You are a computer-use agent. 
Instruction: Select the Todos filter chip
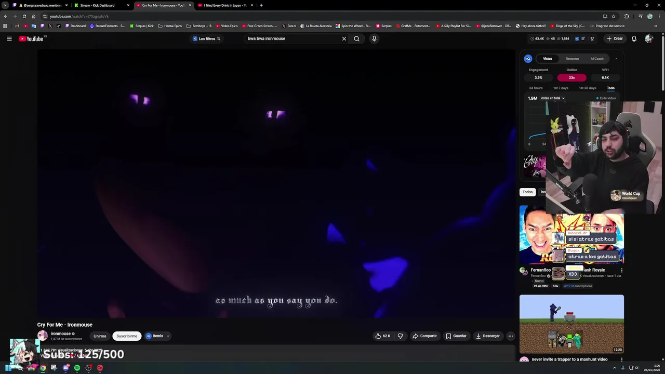pyautogui.click(x=527, y=192)
